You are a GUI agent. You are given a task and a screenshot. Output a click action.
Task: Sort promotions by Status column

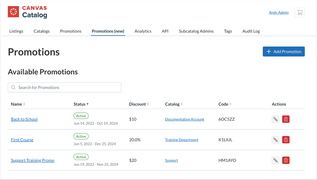[x=81, y=104]
